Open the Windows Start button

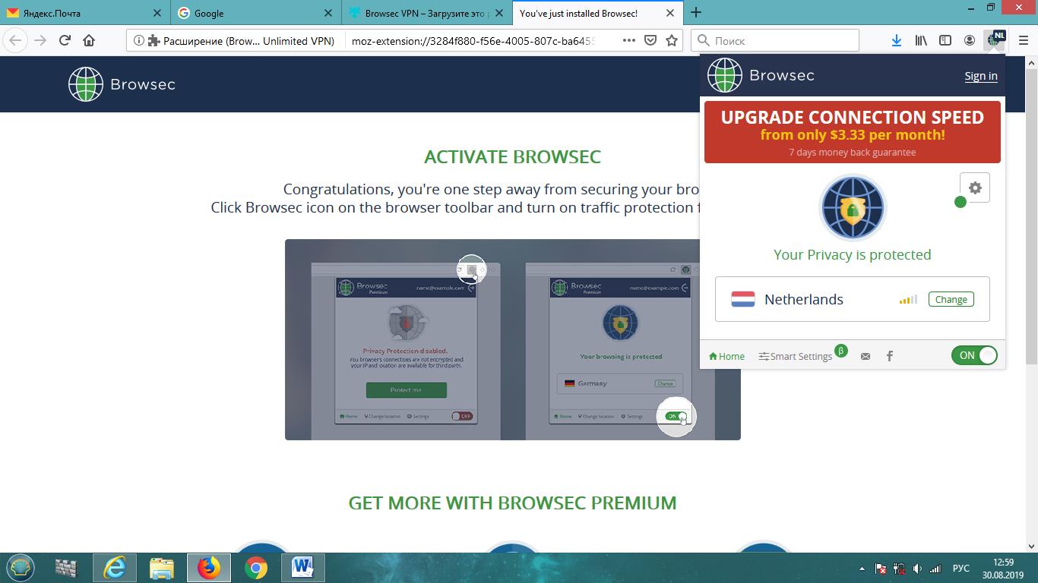[x=21, y=568]
